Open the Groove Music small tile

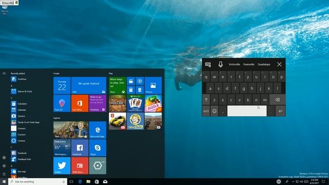pos(140,81)
